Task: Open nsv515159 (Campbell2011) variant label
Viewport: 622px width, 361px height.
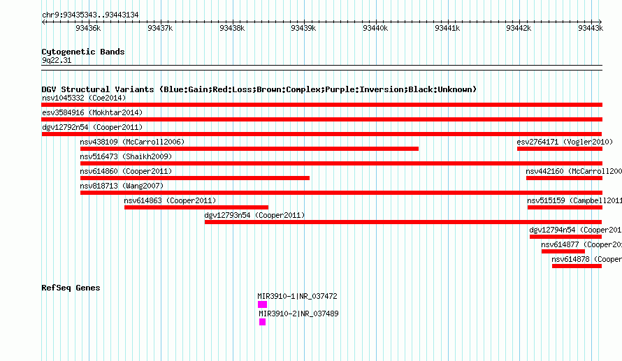Action: point(574,200)
